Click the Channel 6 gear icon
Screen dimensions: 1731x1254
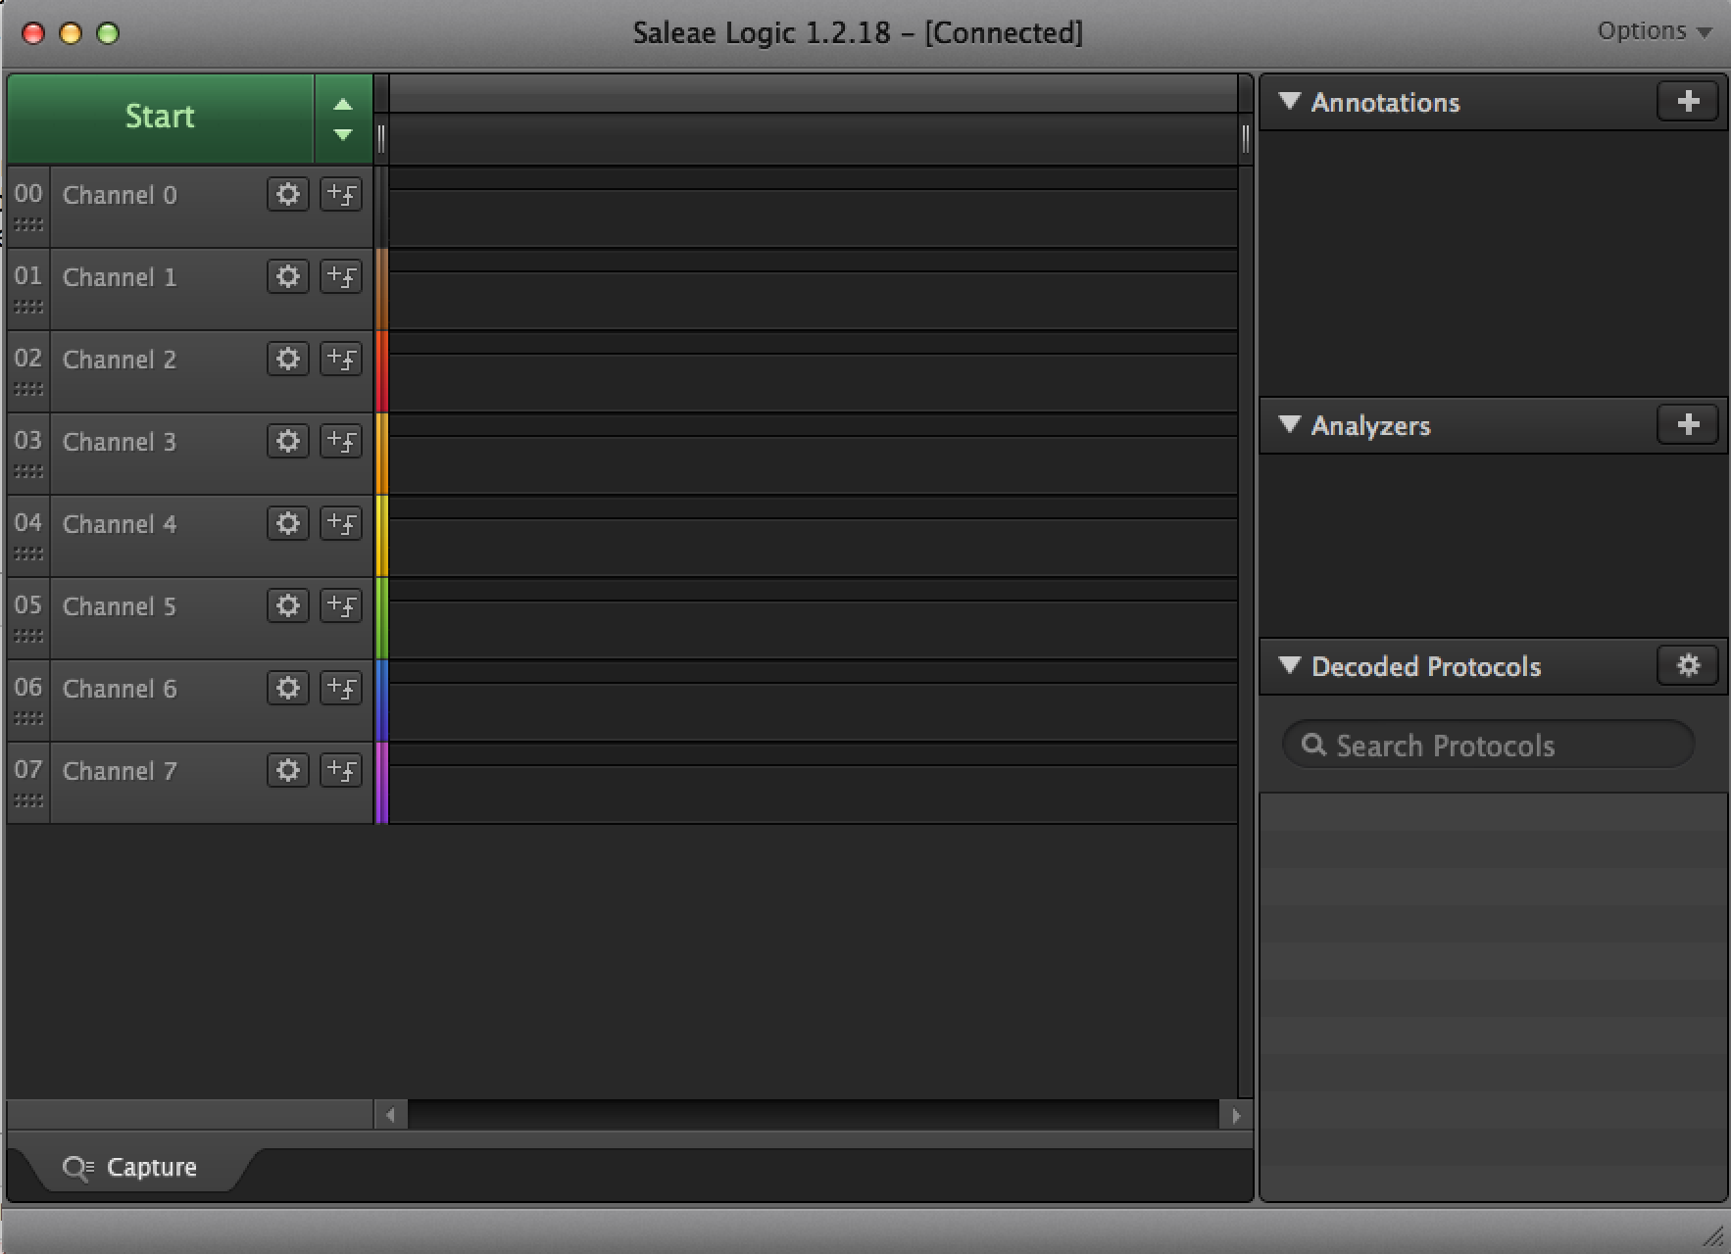coord(287,688)
